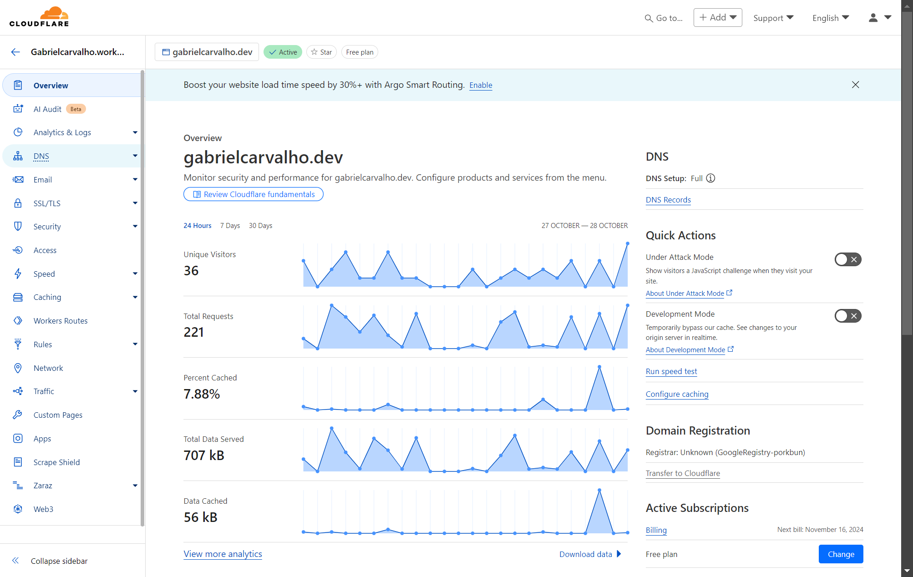Expand the DNS sidebar section
This screenshot has height=577, width=913.
click(135, 156)
